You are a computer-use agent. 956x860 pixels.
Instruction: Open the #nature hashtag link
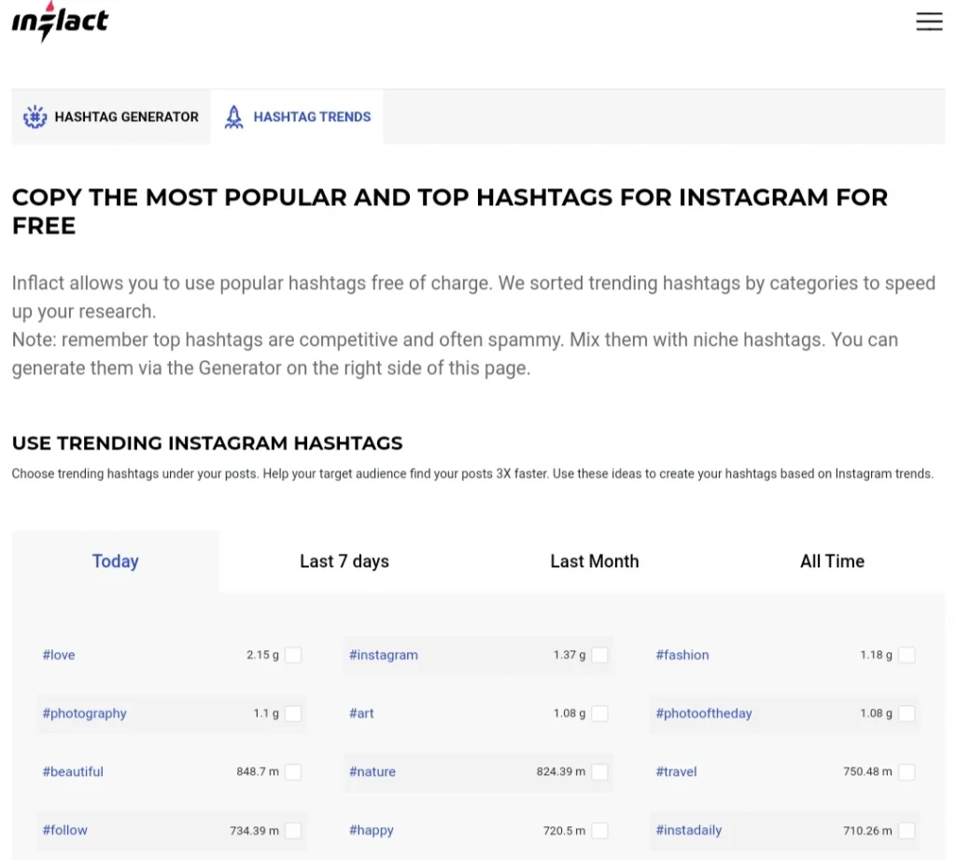[x=372, y=771]
